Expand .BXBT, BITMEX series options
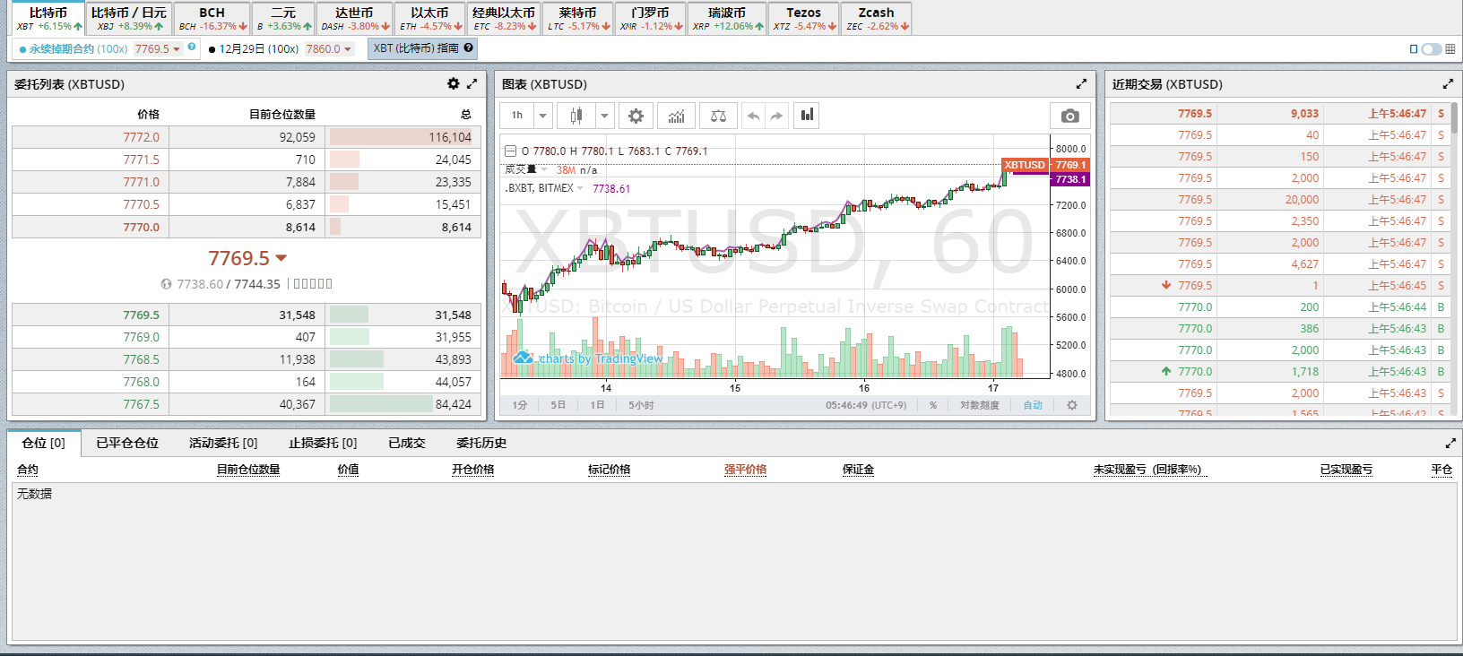Image resolution: width=1463 pixels, height=656 pixels. coord(580,188)
